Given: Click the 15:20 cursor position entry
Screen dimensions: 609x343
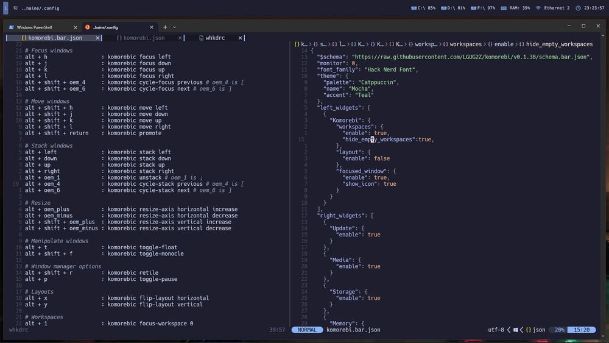Looking at the screenshot, I should click(582, 330).
